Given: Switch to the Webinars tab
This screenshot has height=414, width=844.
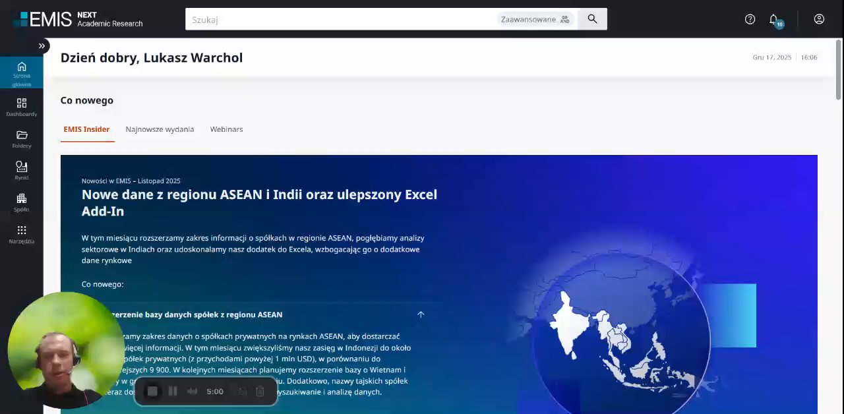Looking at the screenshot, I should [x=226, y=129].
